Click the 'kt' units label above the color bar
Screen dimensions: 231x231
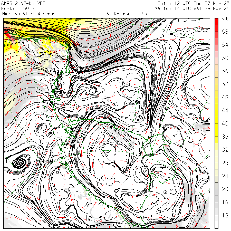225,18
